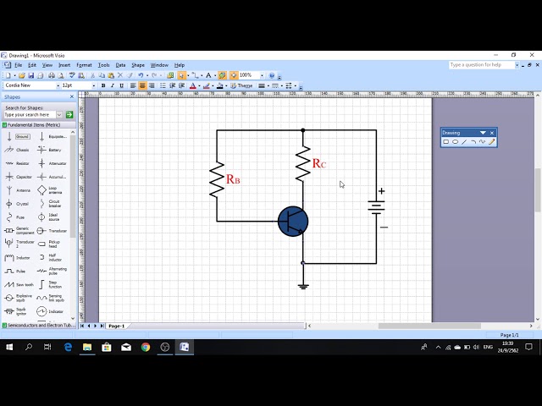This screenshot has width=542, height=406.
Task: Switch to Page-1 tab
Action: pos(117,326)
